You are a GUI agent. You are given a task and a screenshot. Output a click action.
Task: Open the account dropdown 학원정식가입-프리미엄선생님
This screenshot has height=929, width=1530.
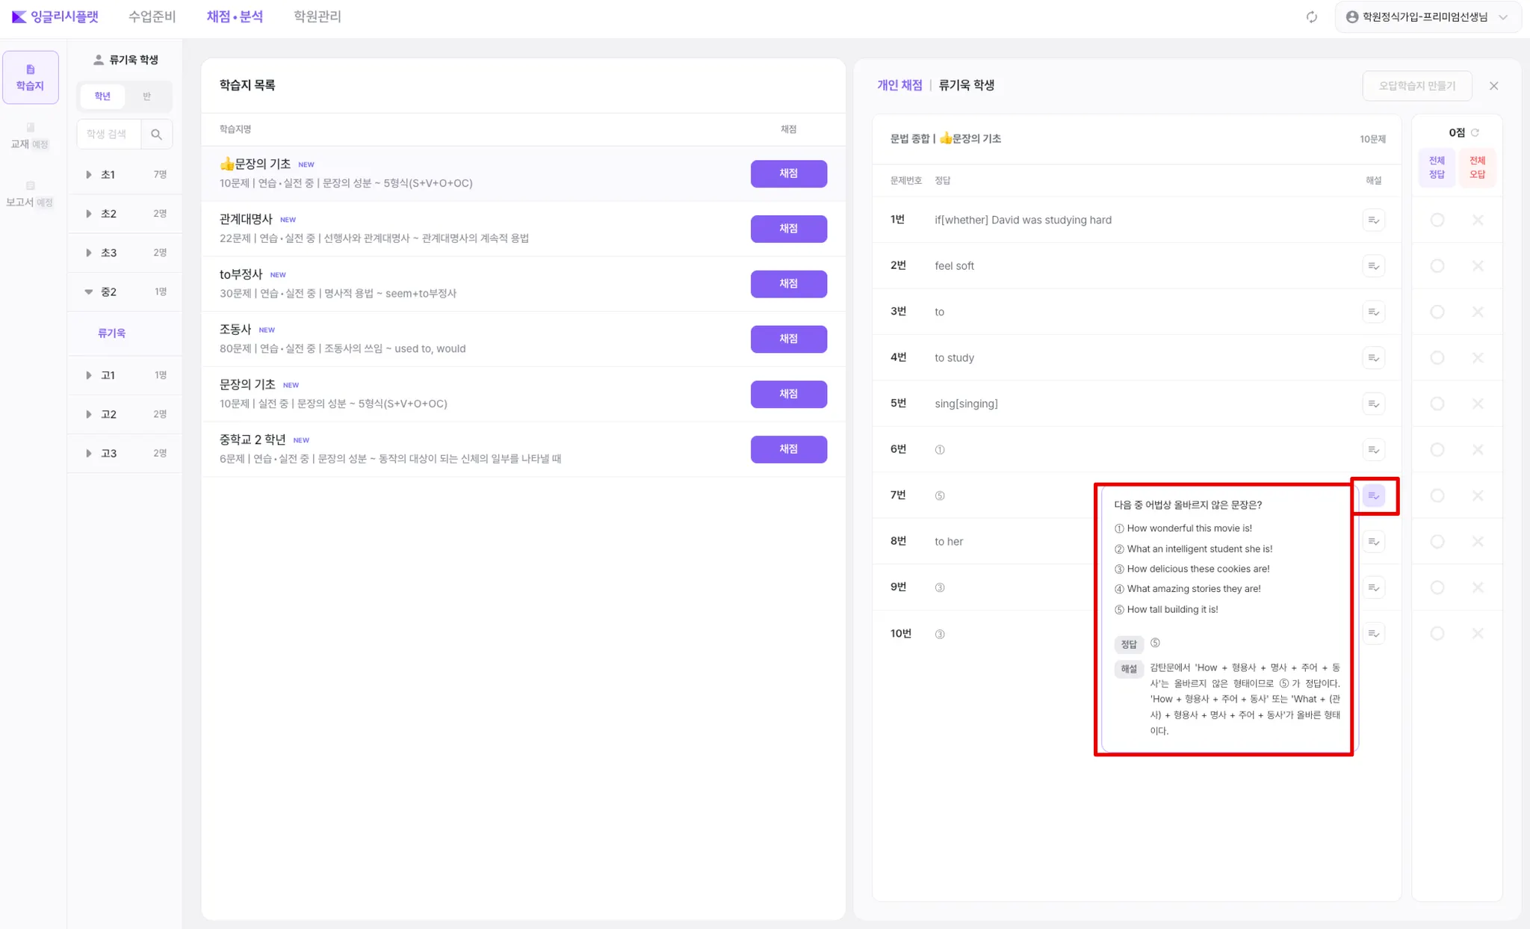[1427, 16]
